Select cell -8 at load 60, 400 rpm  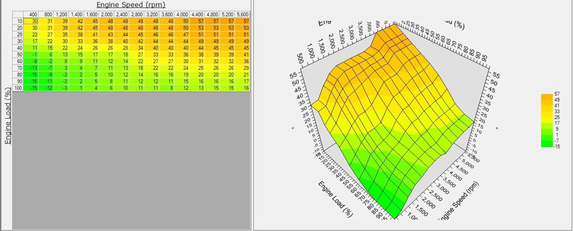click(x=31, y=61)
